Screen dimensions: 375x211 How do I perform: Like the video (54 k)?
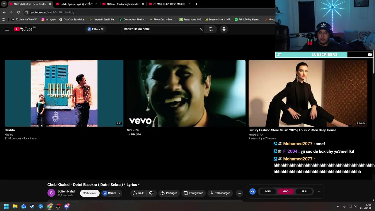138,193
